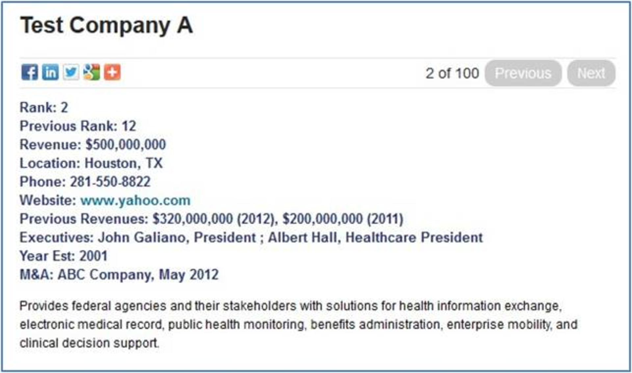Image resolution: width=632 pixels, height=373 pixels.
Task: Tweet this via the Twitter icon
Action: 71,72
